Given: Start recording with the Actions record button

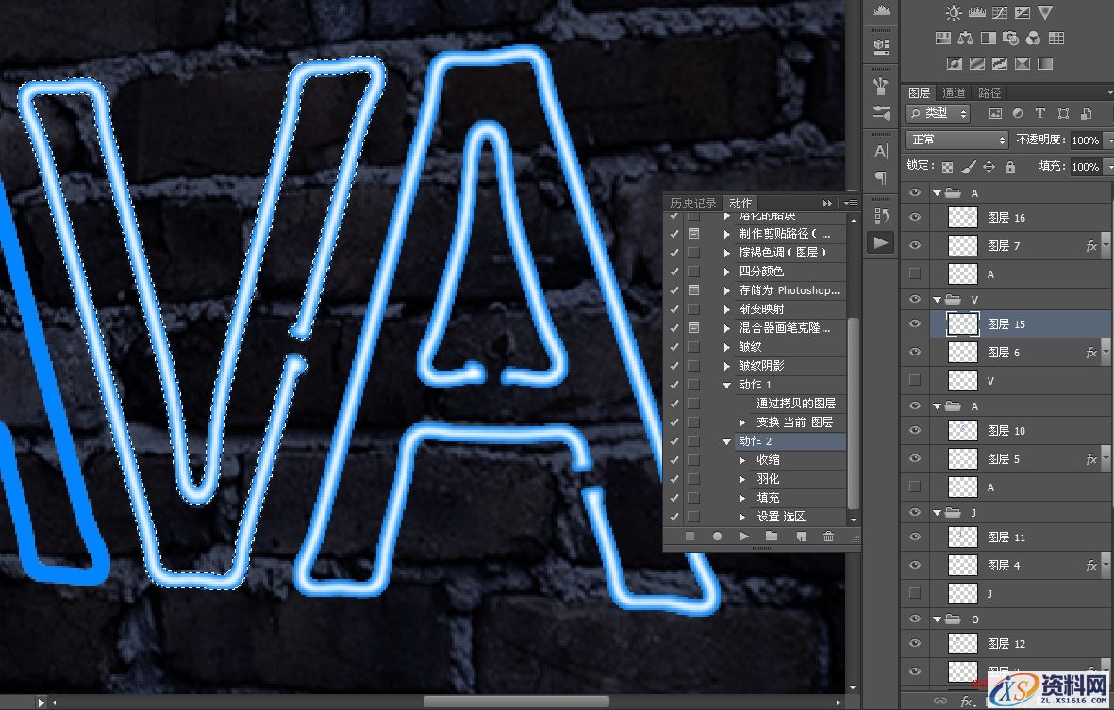Looking at the screenshot, I should pyautogui.click(x=717, y=537).
